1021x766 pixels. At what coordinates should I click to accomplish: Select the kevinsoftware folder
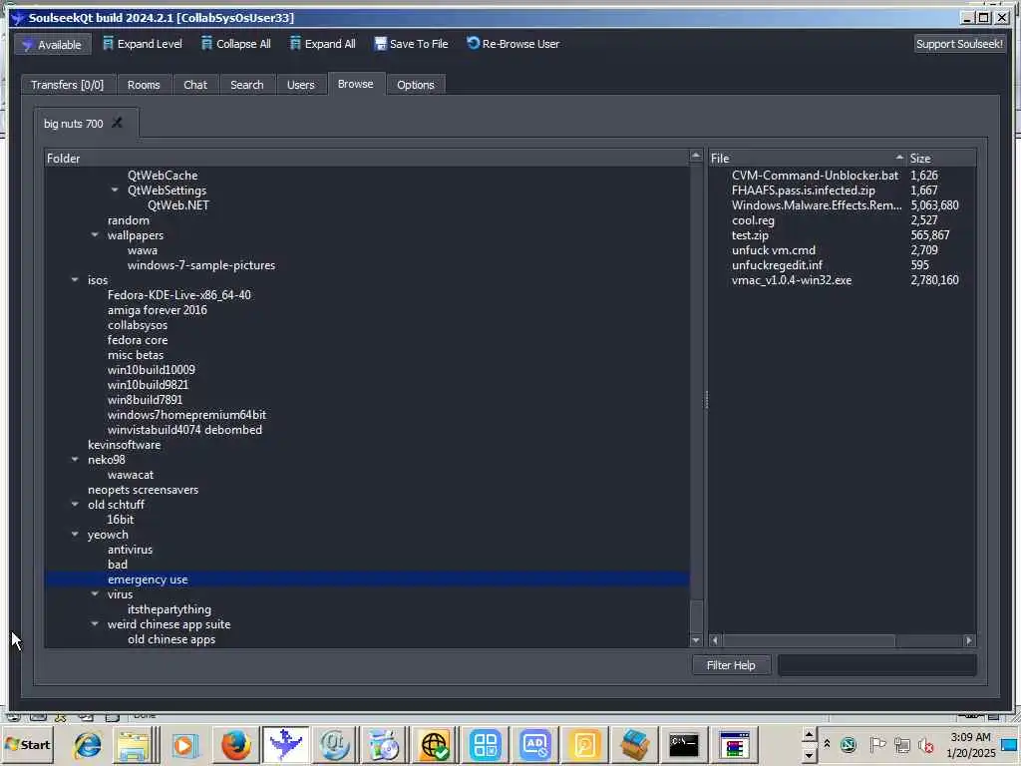point(125,445)
